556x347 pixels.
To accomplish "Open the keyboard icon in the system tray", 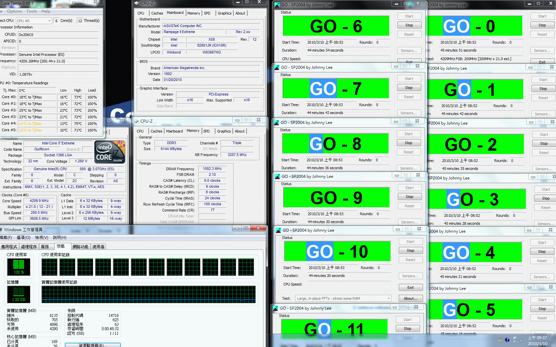I will click(x=500, y=340).
